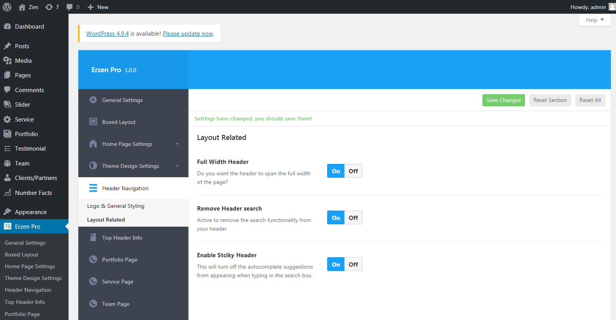Open Theme Design Settings in the WordPress submenu
The width and height of the screenshot is (616, 320).
pos(33,278)
